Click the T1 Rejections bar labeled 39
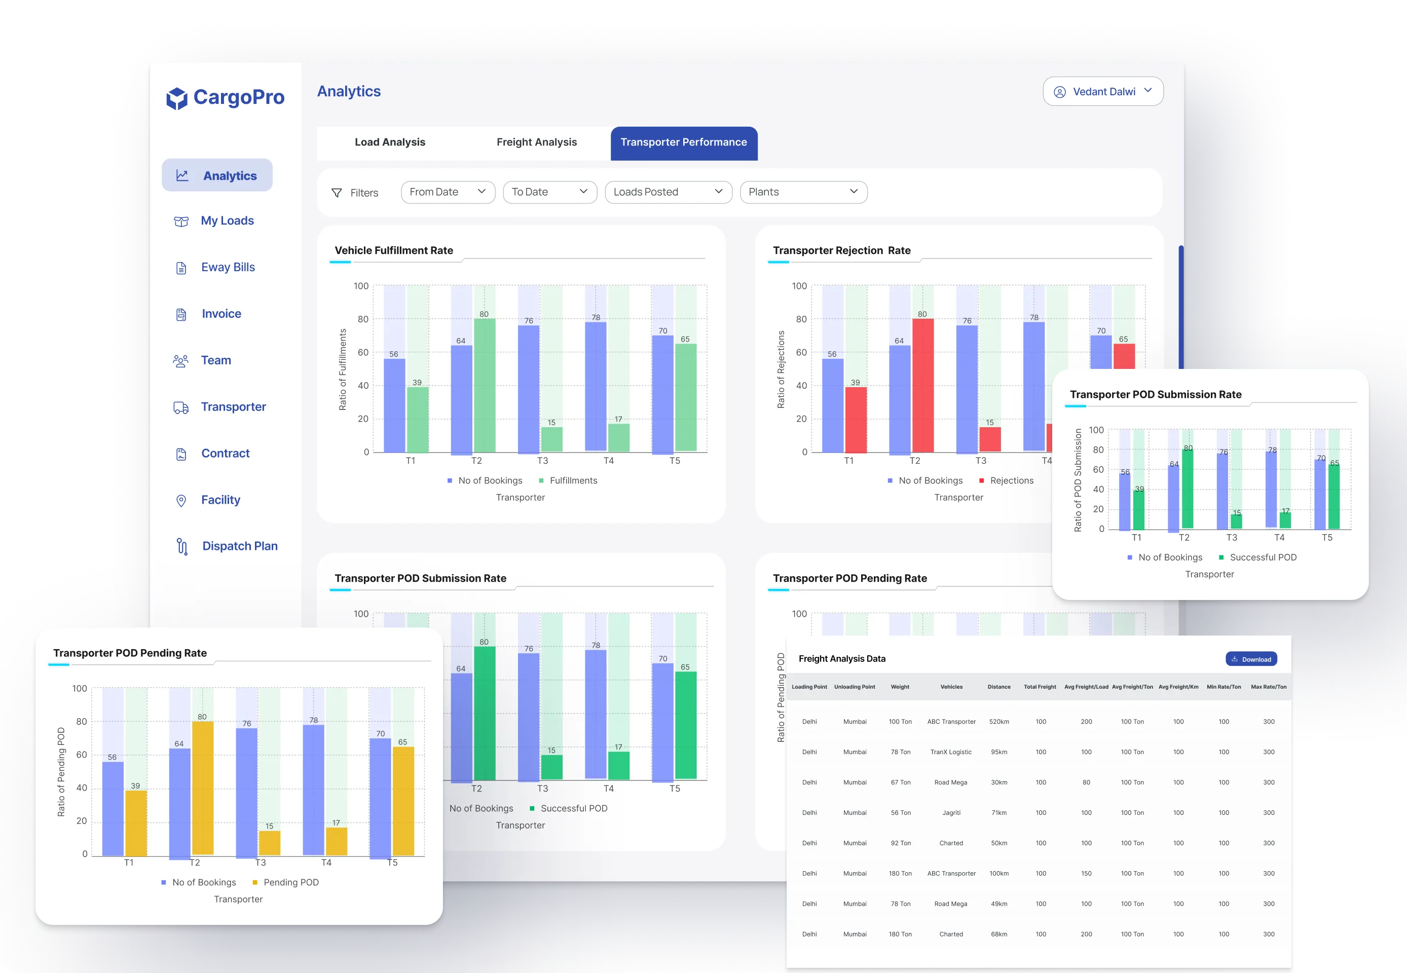The width and height of the screenshot is (1407, 973). tap(856, 420)
